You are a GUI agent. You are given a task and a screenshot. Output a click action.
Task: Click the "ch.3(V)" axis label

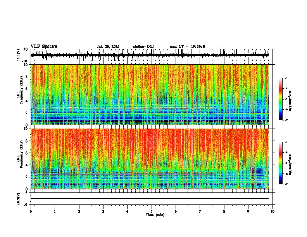(19, 199)
